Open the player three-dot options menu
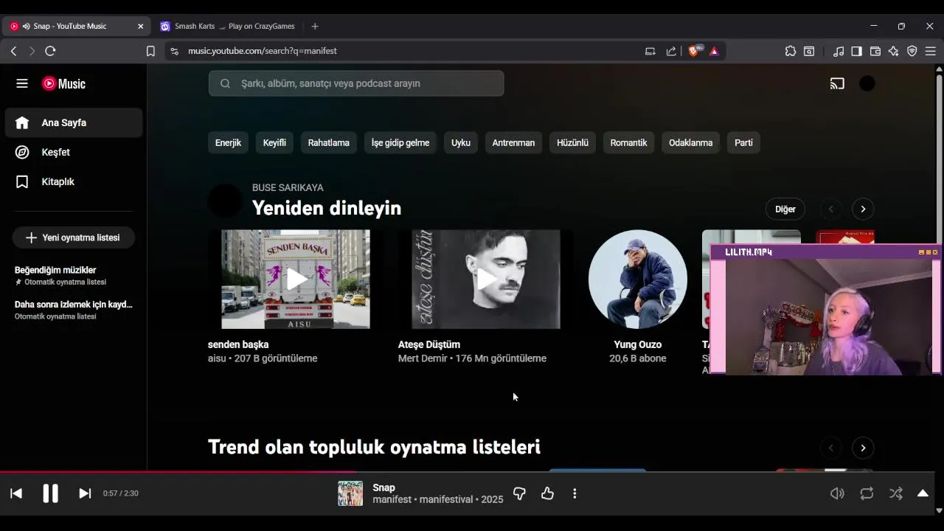The image size is (944, 531). [575, 493]
